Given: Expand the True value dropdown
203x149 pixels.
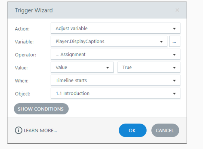Looking at the screenshot, I should click(x=149, y=67).
